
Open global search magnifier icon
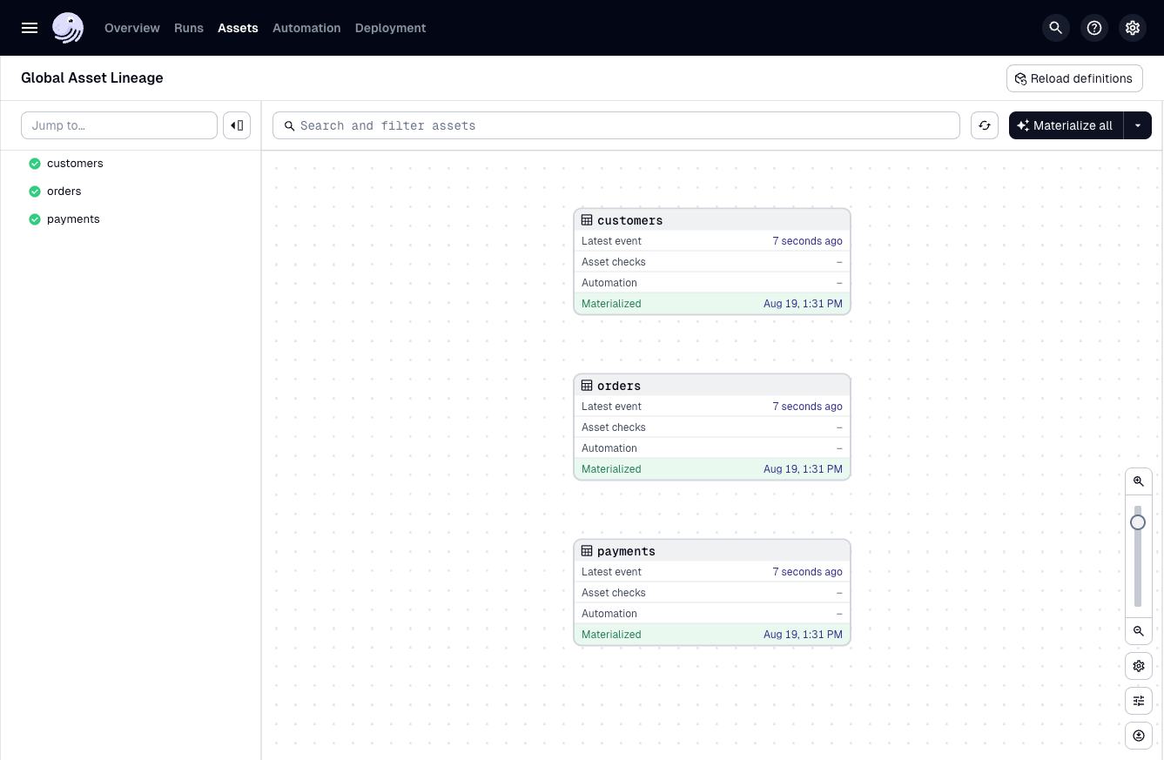pos(1055,28)
